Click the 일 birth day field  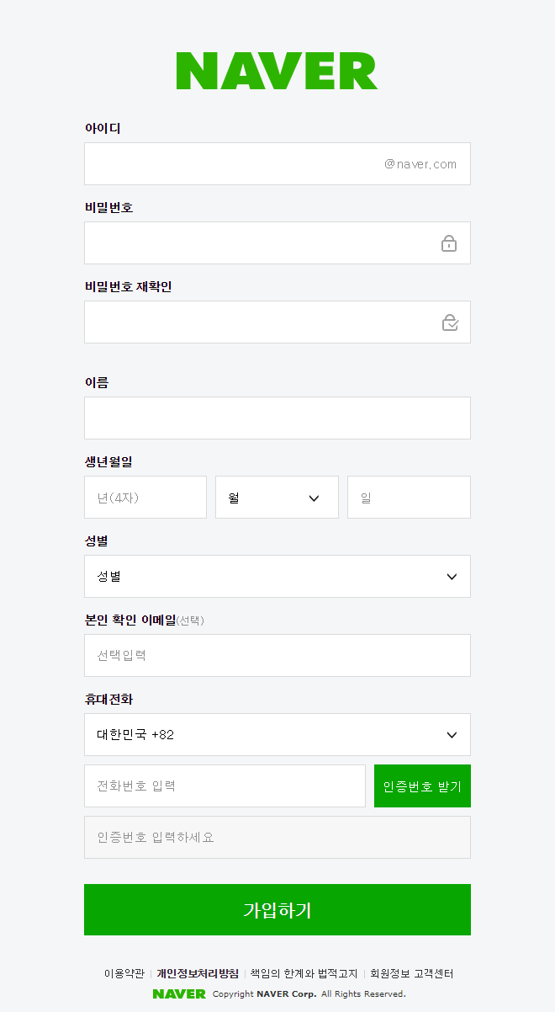[x=409, y=497]
